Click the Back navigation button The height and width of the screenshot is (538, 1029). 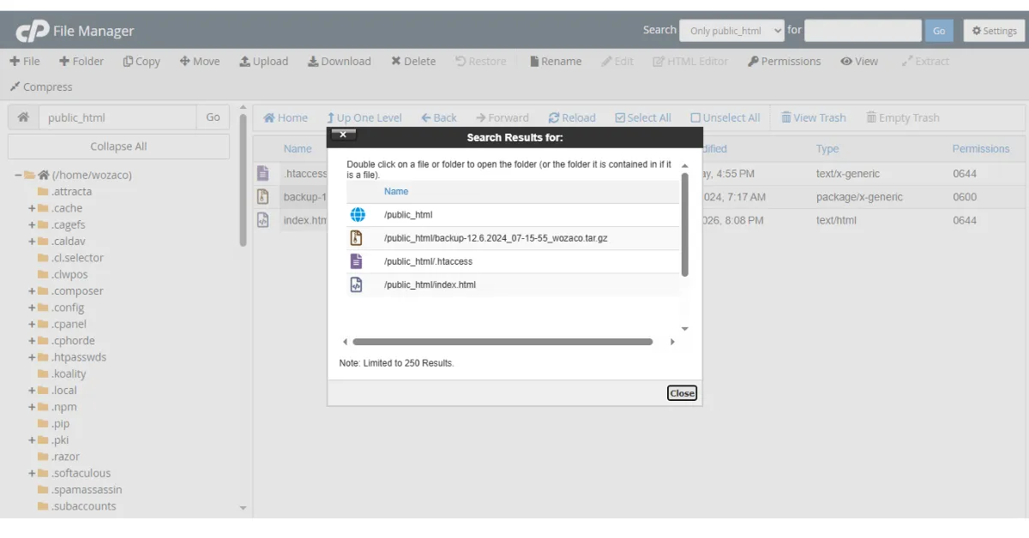point(439,117)
